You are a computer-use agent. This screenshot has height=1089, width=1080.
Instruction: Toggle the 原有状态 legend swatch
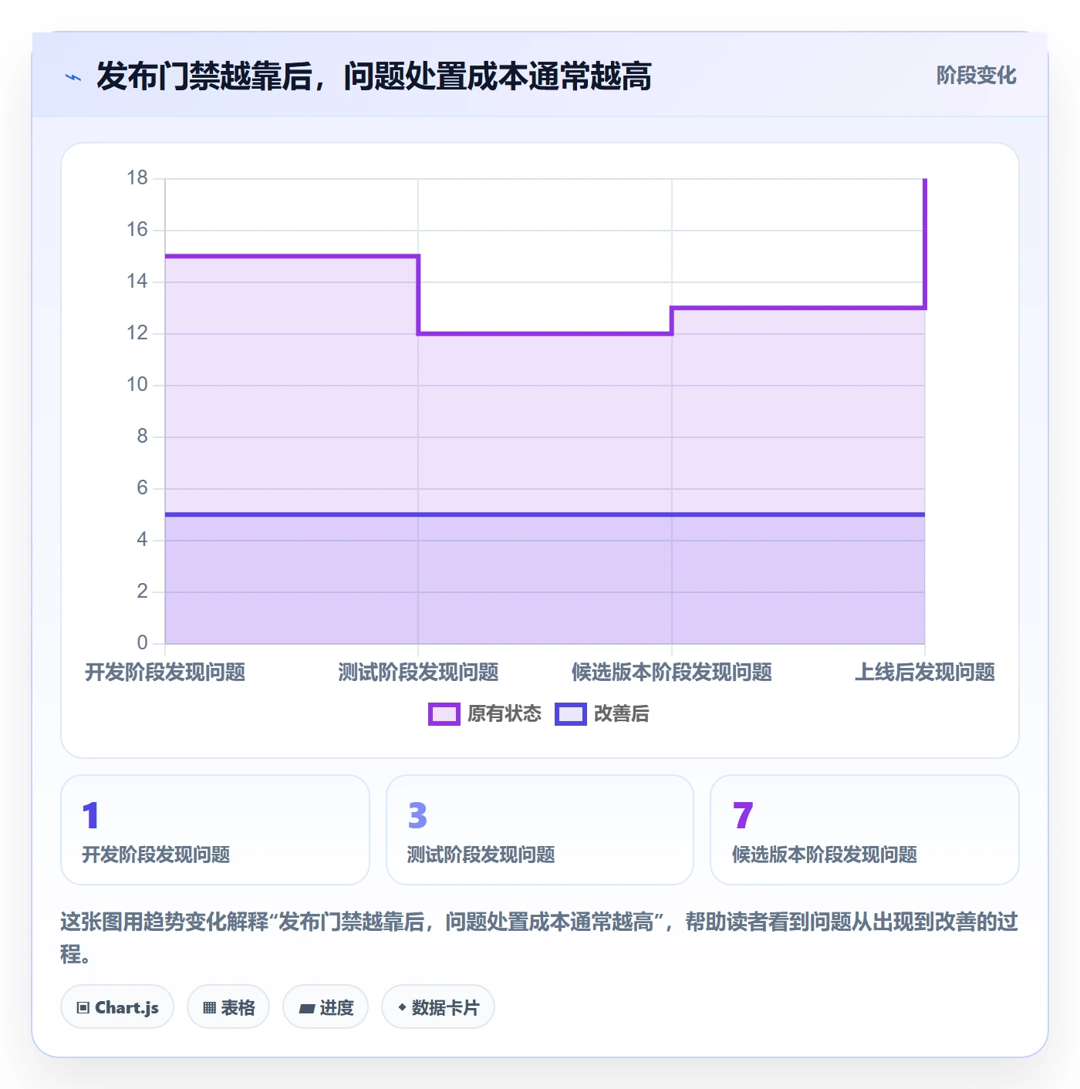click(444, 714)
